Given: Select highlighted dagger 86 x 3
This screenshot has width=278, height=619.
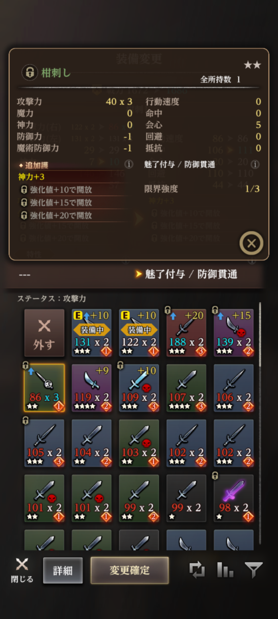Looking at the screenshot, I should tap(44, 388).
